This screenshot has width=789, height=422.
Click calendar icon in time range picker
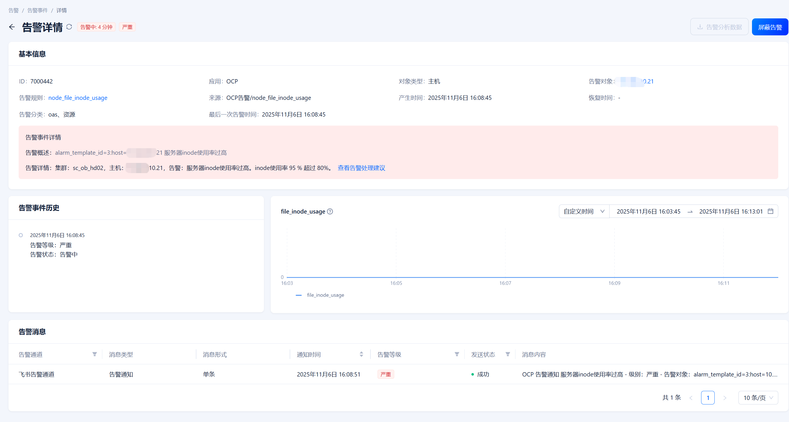click(771, 211)
